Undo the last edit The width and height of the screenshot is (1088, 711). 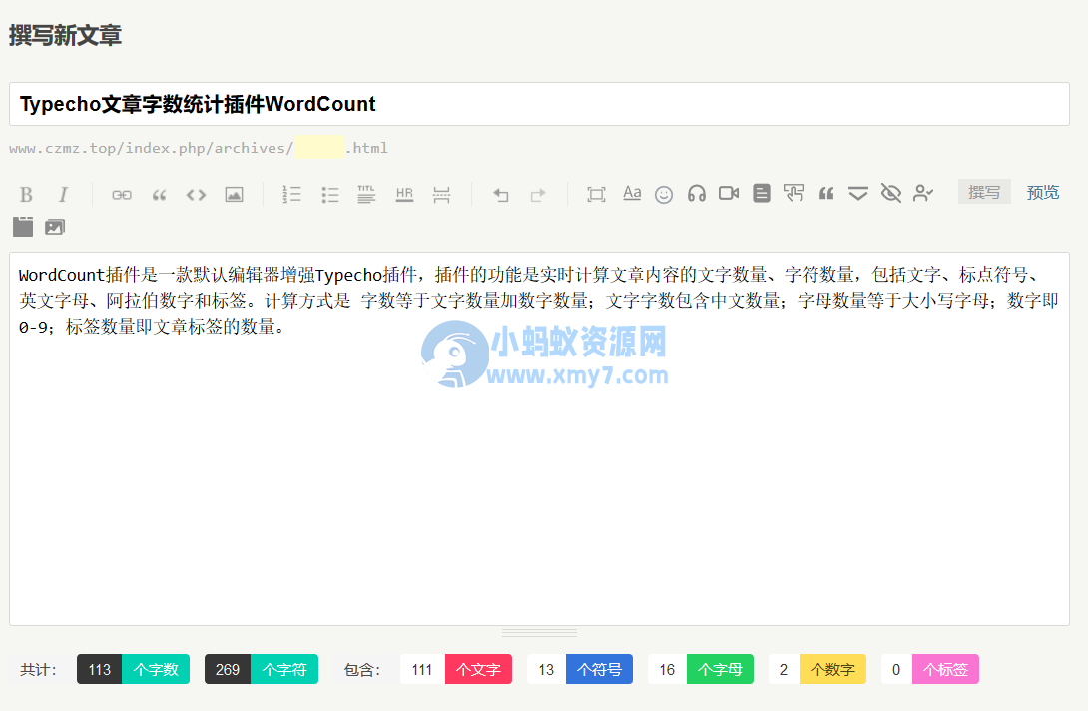(x=500, y=195)
